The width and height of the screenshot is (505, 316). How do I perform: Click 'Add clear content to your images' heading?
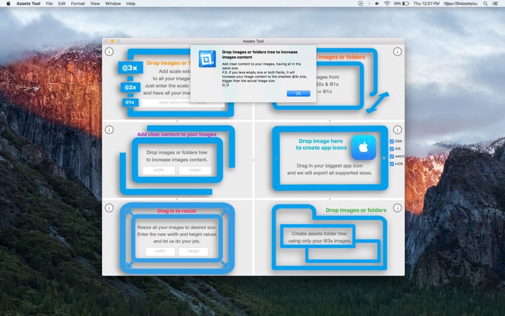pyautogui.click(x=177, y=135)
